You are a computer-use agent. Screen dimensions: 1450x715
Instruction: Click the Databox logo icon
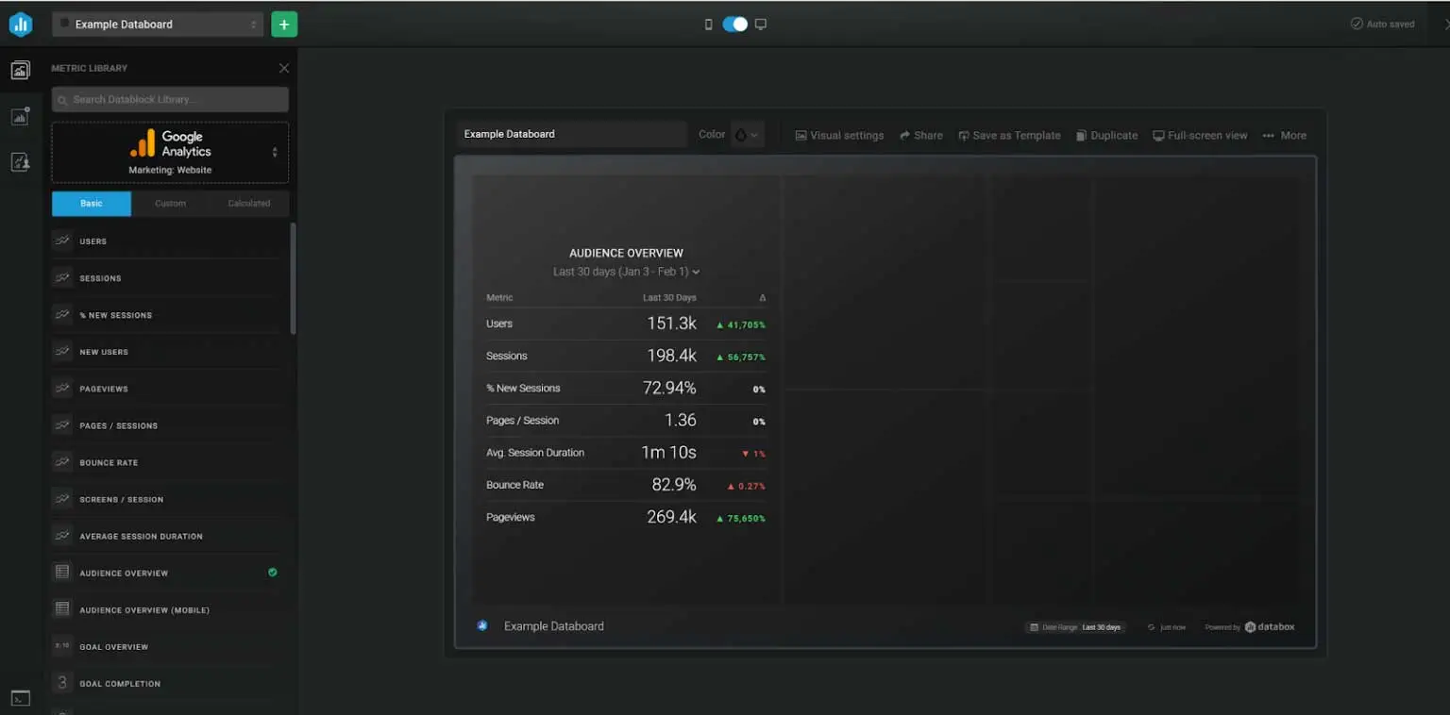[21, 25]
